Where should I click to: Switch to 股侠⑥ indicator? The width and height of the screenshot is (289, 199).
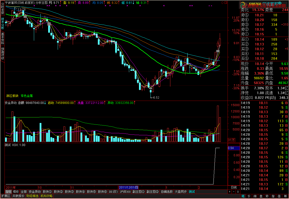click(102, 192)
